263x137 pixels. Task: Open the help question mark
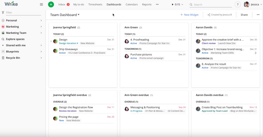[237, 5]
